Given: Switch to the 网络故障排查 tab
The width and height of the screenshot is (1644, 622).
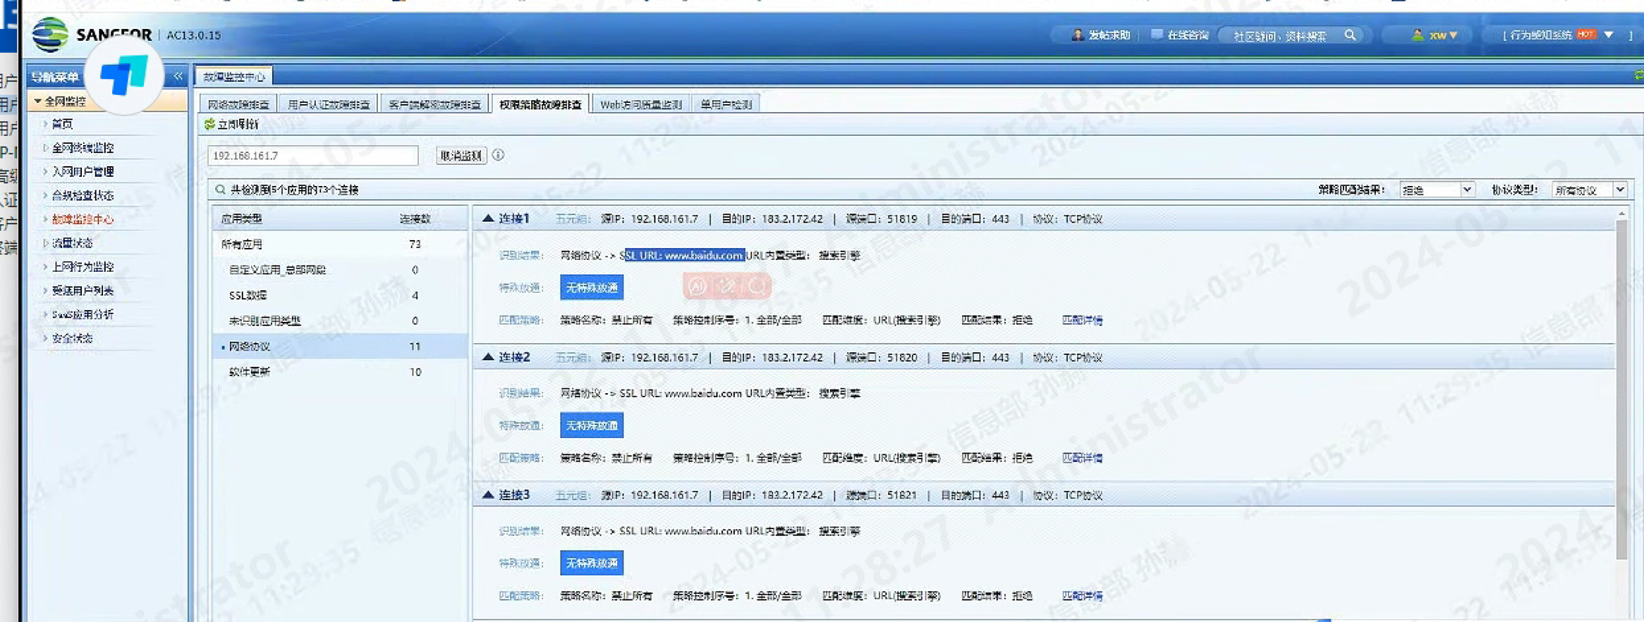Looking at the screenshot, I should click(238, 104).
